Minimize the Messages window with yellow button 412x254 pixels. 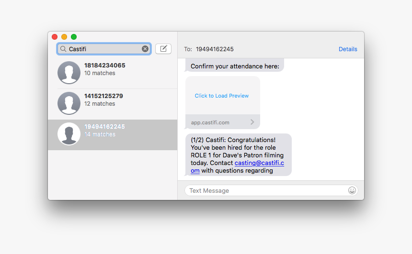tap(64, 37)
